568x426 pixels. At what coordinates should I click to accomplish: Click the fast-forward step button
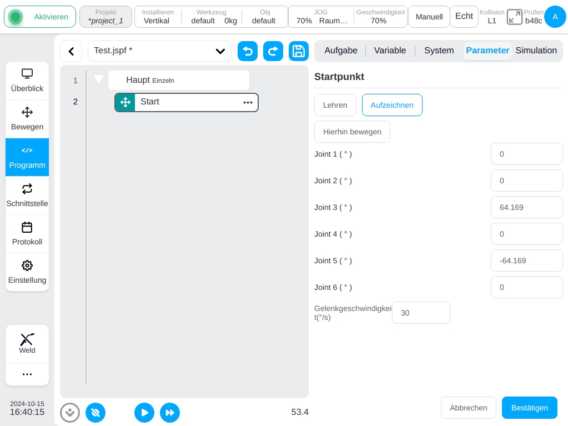pyautogui.click(x=170, y=413)
